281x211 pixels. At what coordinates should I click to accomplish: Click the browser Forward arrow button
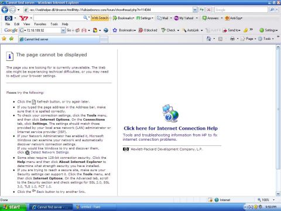(12, 9)
